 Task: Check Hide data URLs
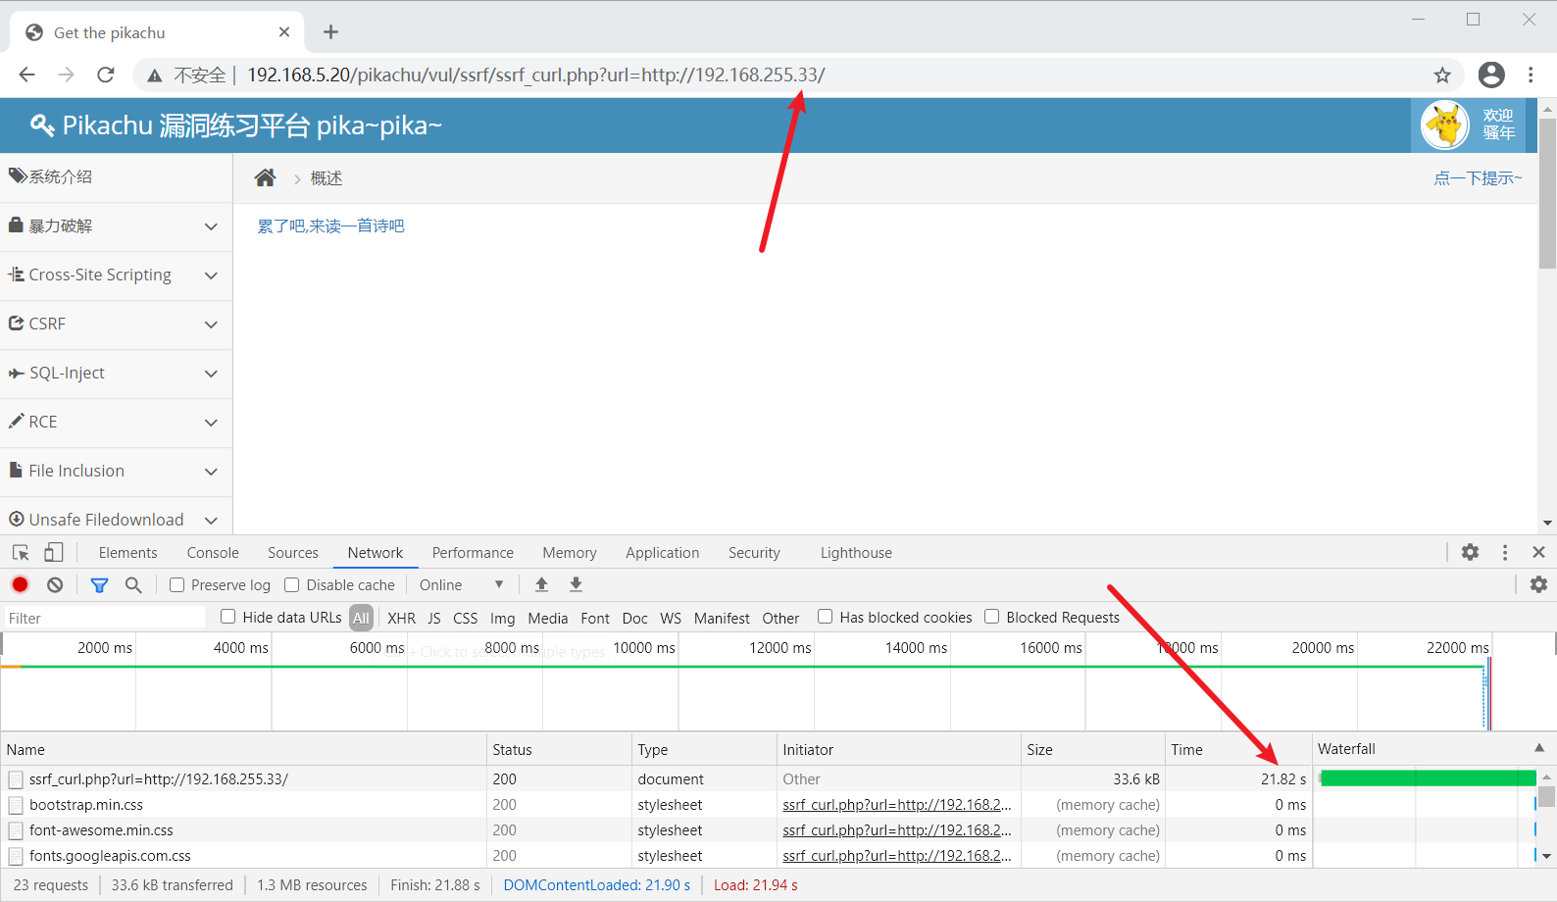[227, 617]
